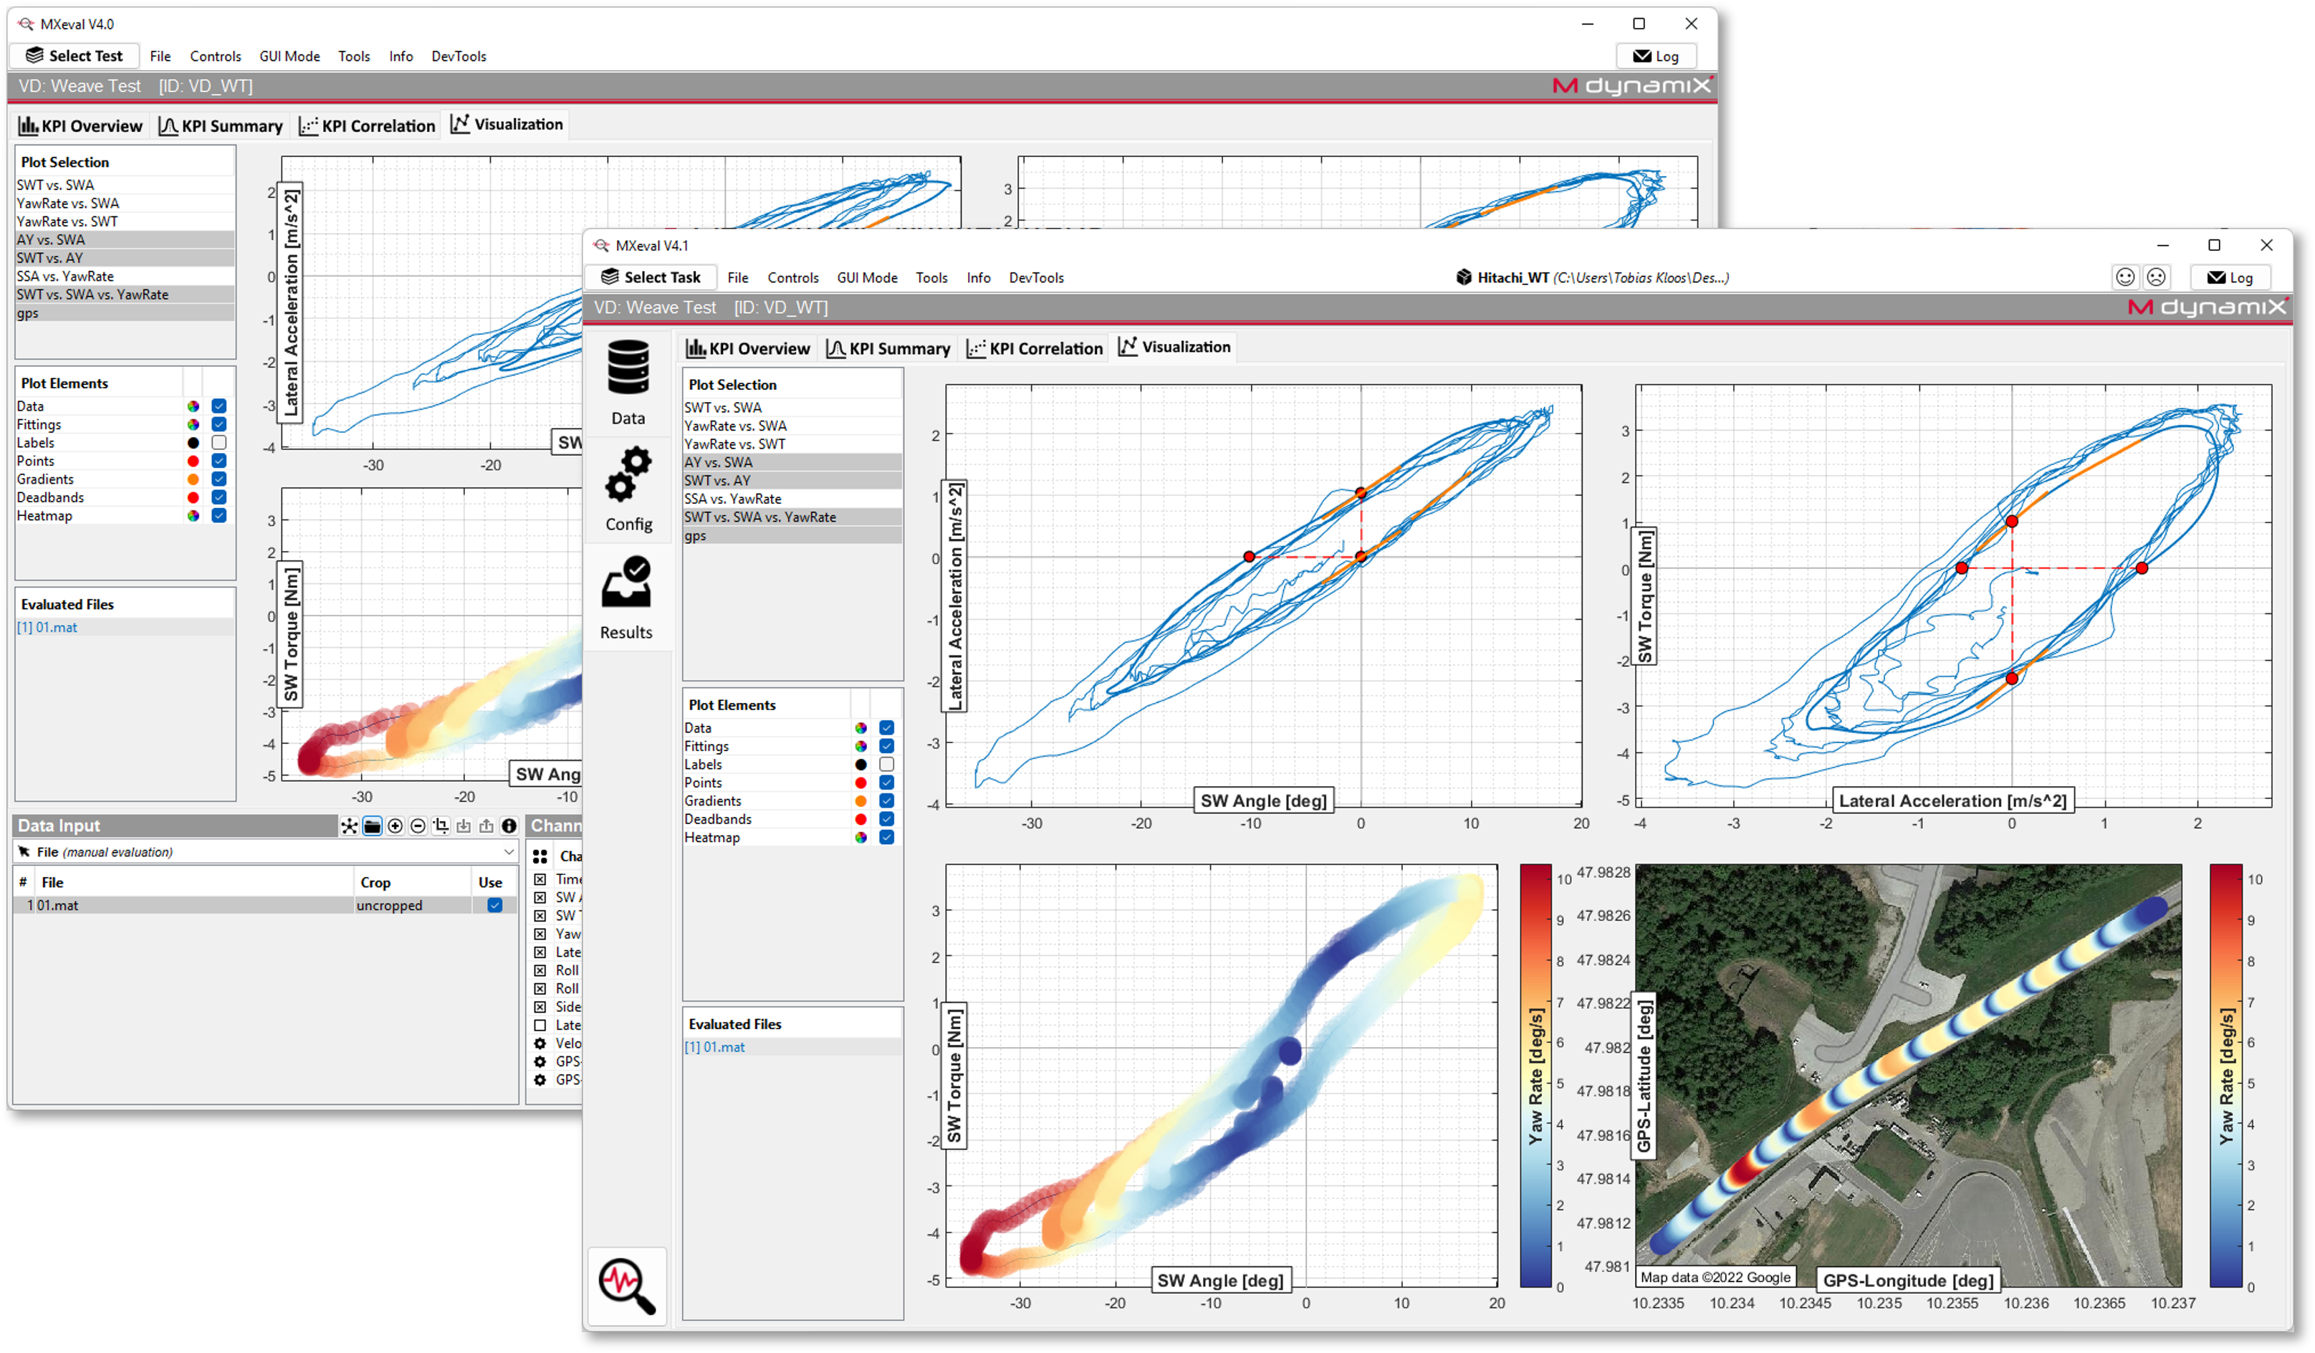Viewport: 2315px width, 1353px height.
Task: Click the export upload icon in Data Input toolbar
Action: (x=486, y=827)
